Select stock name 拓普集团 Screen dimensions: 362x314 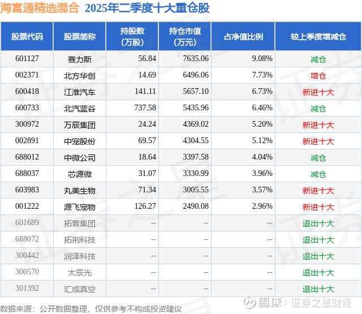tap(80, 223)
